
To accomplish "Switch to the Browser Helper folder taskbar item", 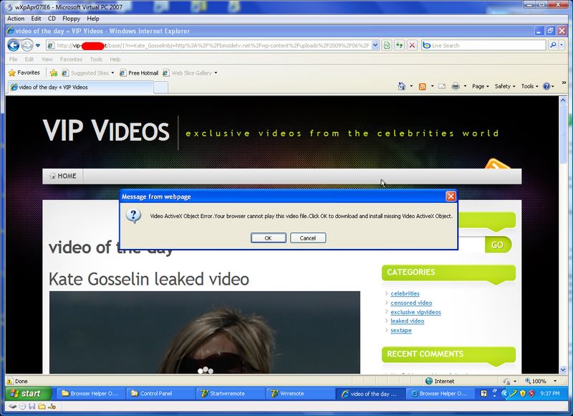I will 91,394.
